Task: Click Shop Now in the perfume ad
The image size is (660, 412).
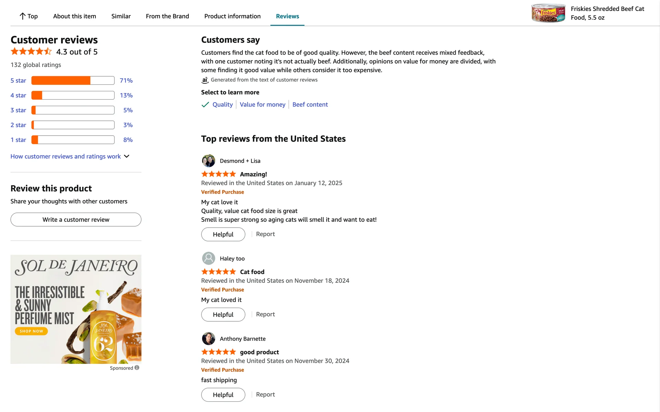Action: 31,331
